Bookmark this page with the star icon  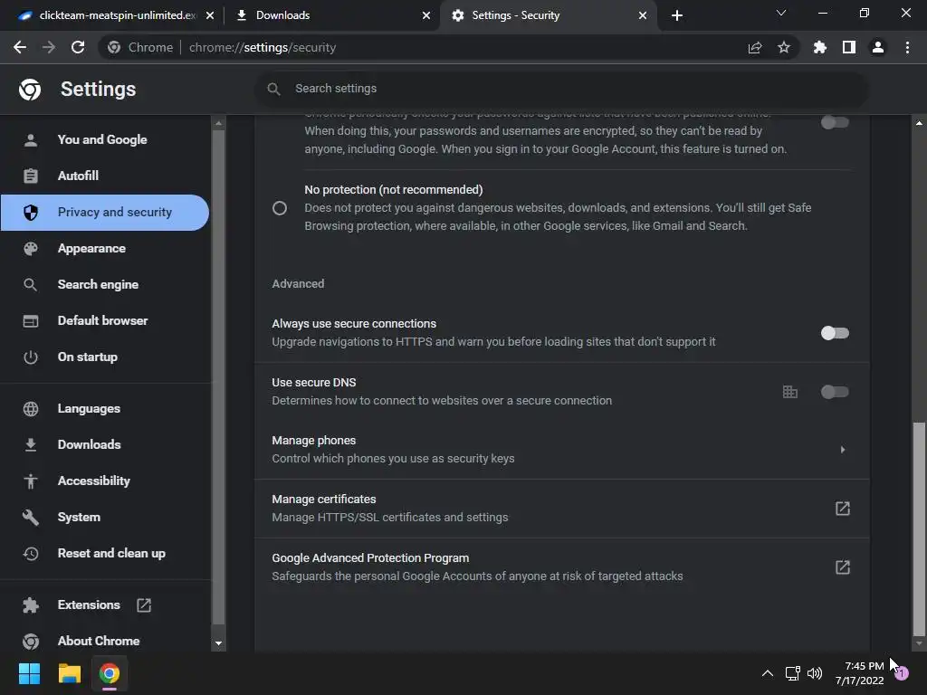pos(784,47)
